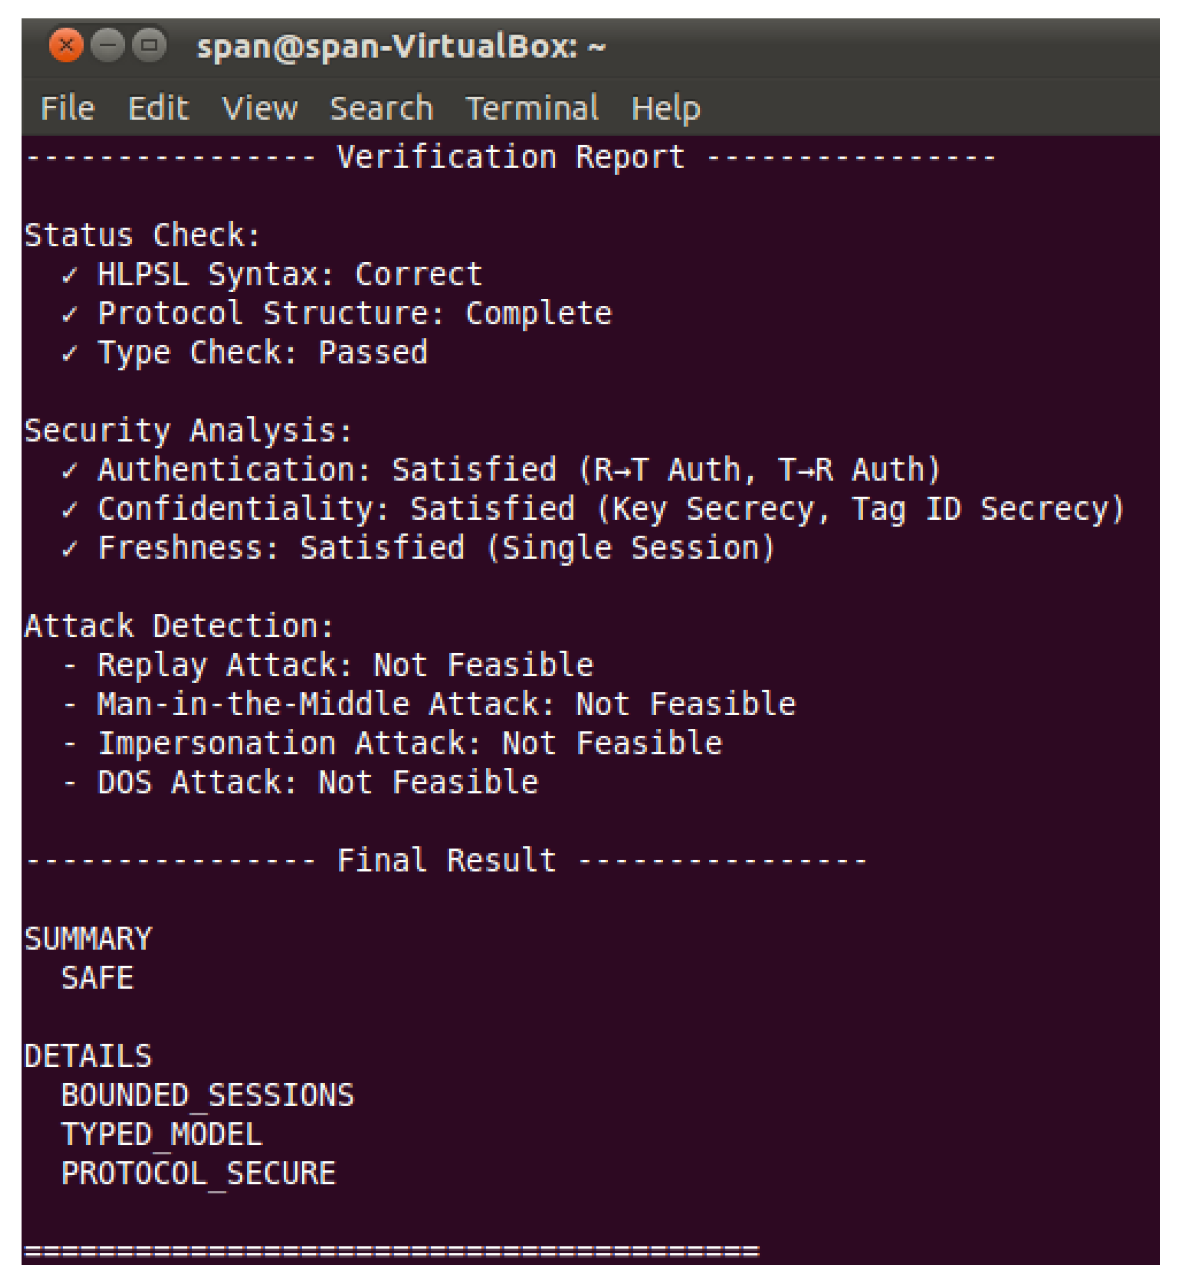Open the View menu
Viewport: 1179px width, 1288px height.
point(260,107)
